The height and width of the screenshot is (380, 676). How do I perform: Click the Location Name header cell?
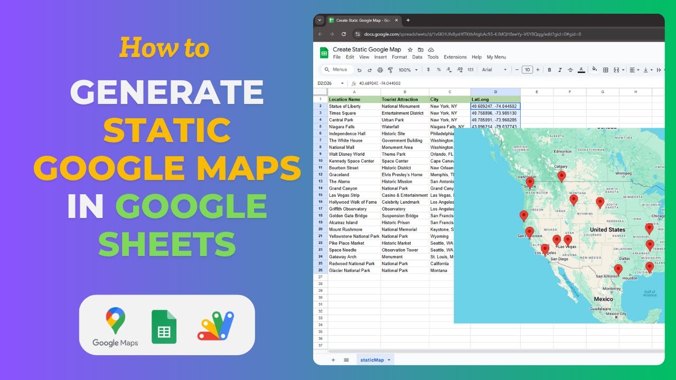coord(354,99)
